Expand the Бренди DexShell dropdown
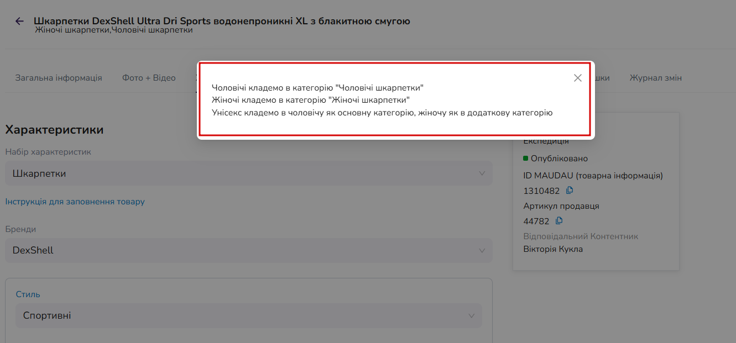This screenshot has height=343, width=736. pos(248,250)
